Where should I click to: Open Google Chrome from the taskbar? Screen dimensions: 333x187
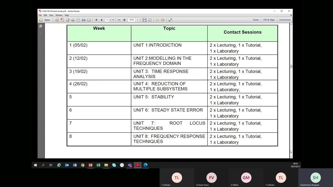[82, 165]
